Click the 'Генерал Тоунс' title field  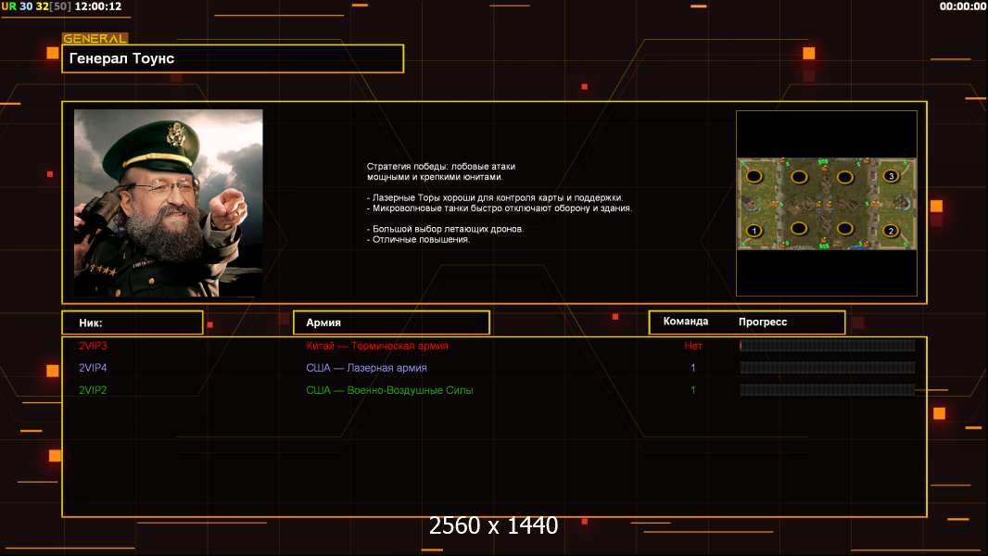coord(233,58)
